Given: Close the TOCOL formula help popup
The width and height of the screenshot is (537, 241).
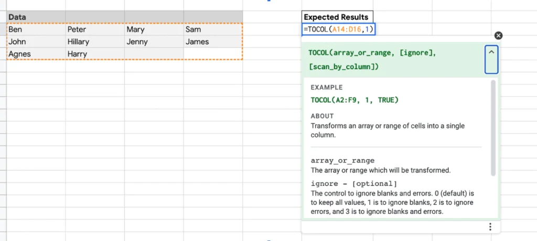Looking at the screenshot, I should [498, 36].
